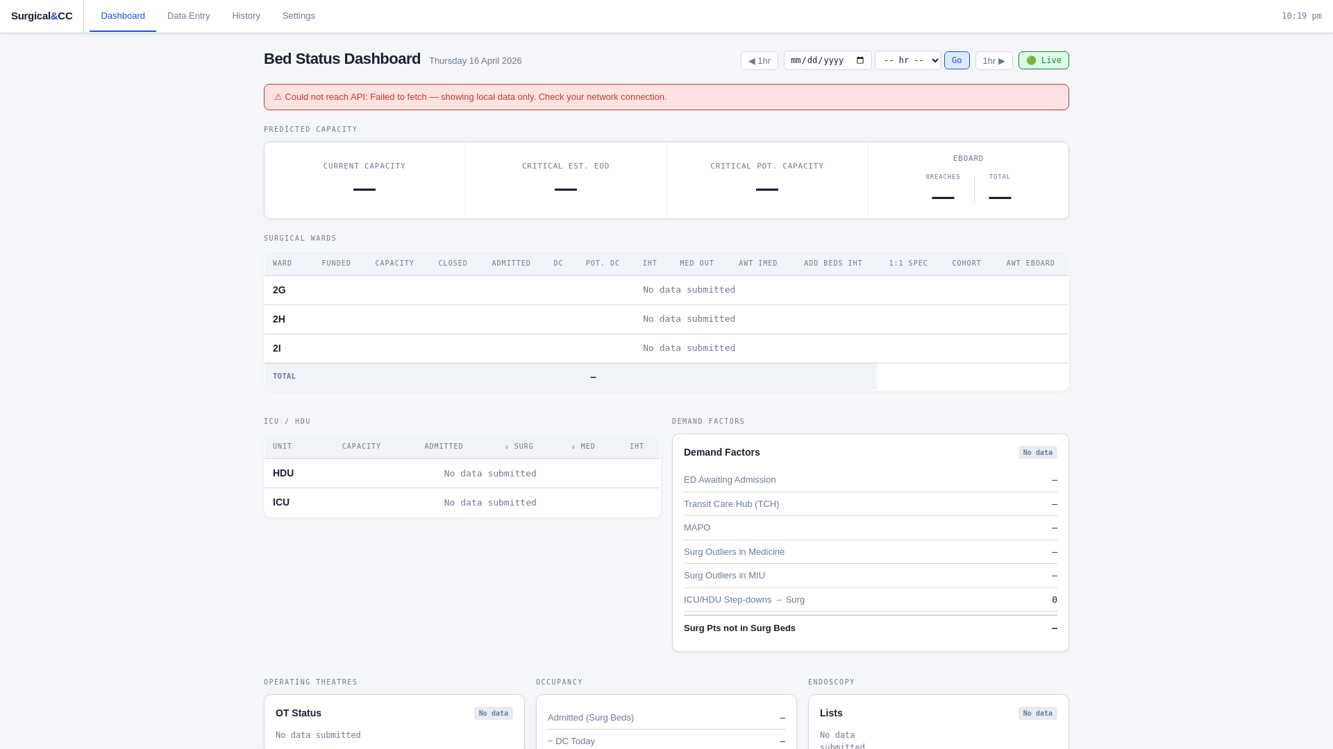Image resolution: width=1333 pixels, height=749 pixels.
Task: Click the Admitted (Surg Beds) row
Action: pos(666,718)
